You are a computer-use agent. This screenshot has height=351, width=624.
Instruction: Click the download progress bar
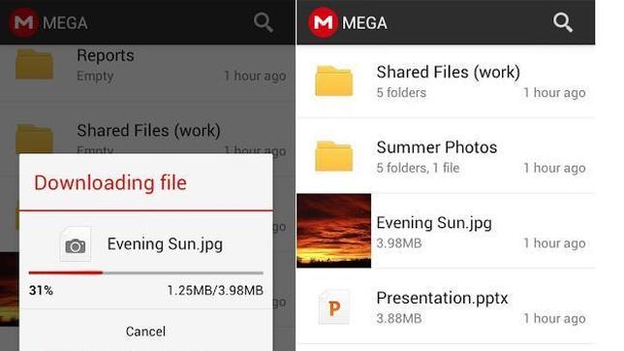pyautogui.click(x=145, y=272)
